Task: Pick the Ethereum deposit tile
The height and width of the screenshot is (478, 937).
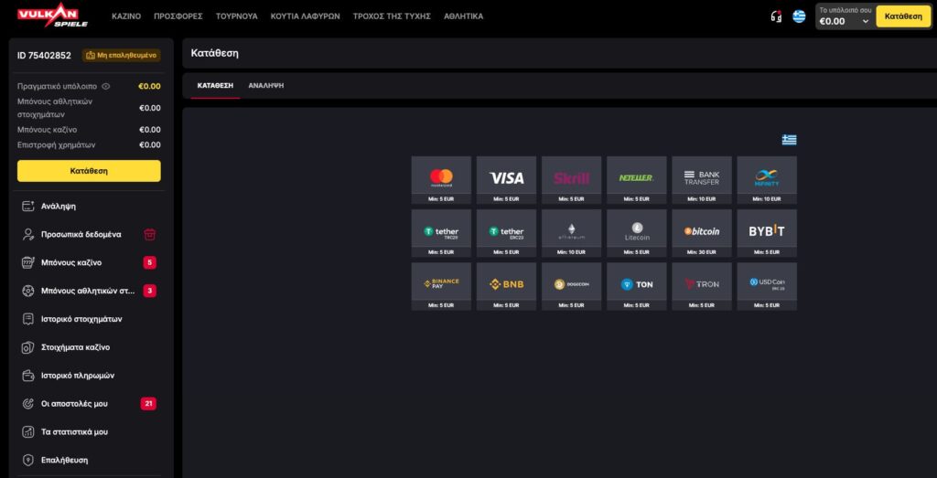Action: pos(571,231)
